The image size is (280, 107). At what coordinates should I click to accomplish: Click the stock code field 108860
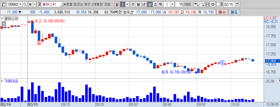pyautogui.click(x=12, y=4)
